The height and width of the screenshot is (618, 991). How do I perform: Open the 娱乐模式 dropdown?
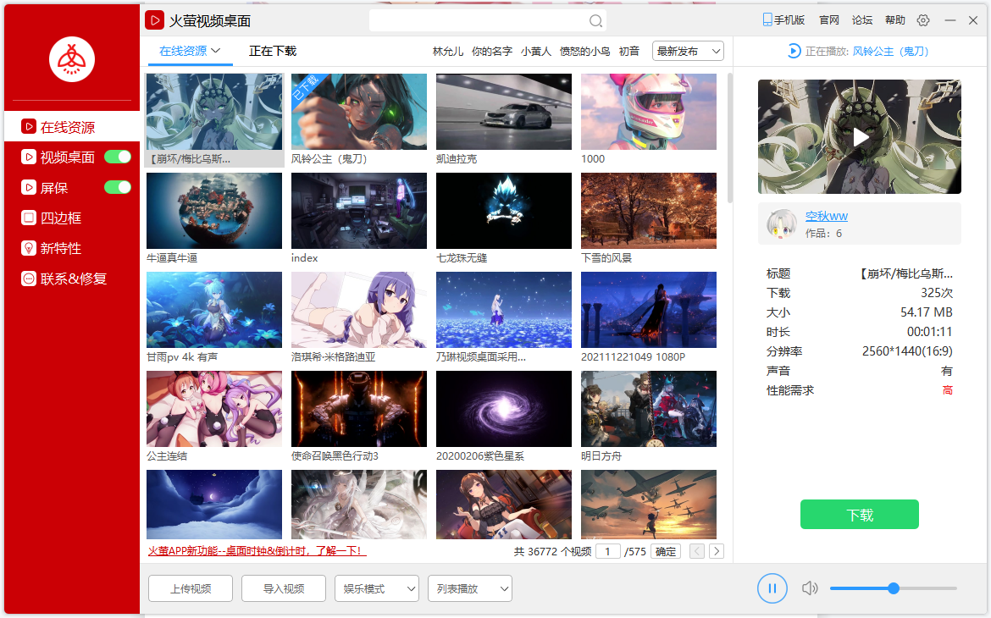pyautogui.click(x=377, y=589)
